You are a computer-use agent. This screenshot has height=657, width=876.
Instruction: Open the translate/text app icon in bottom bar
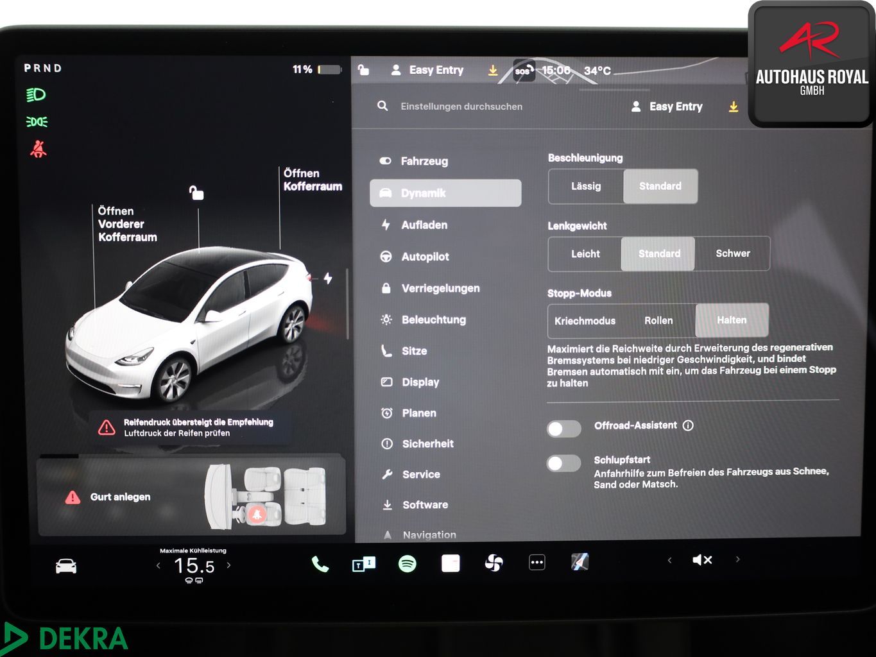(x=363, y=564)
